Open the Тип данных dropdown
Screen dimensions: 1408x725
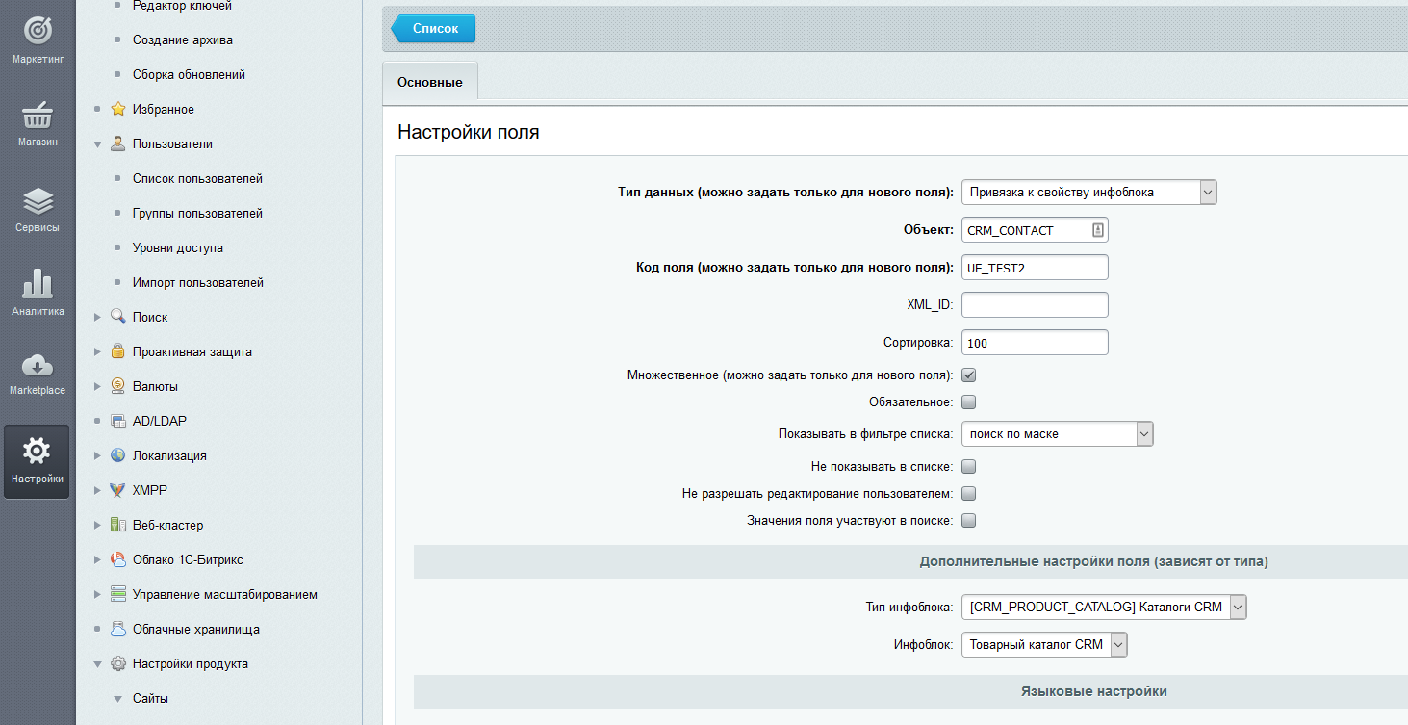click(1088, 192)
